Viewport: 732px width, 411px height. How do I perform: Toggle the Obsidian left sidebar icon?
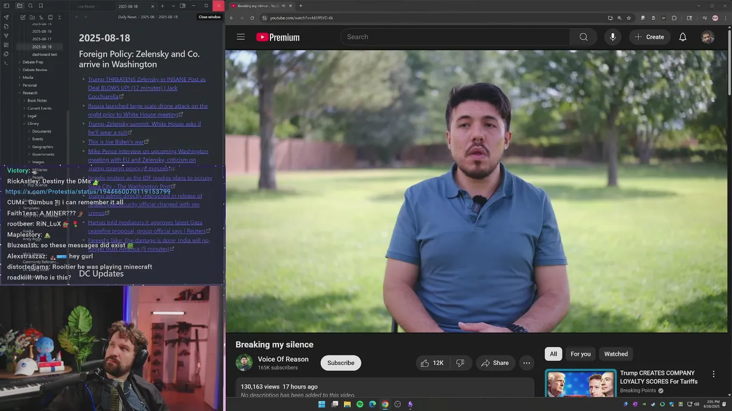pyautogui.click(x=6, y=6)
